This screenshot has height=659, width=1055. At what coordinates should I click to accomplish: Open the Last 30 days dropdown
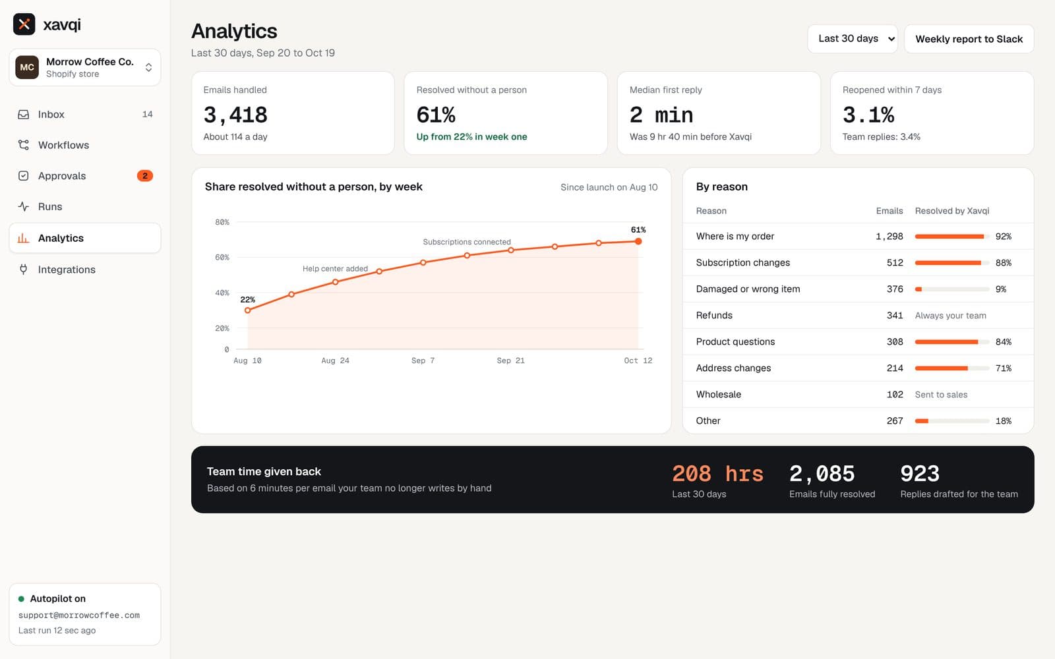click(853, 39)
